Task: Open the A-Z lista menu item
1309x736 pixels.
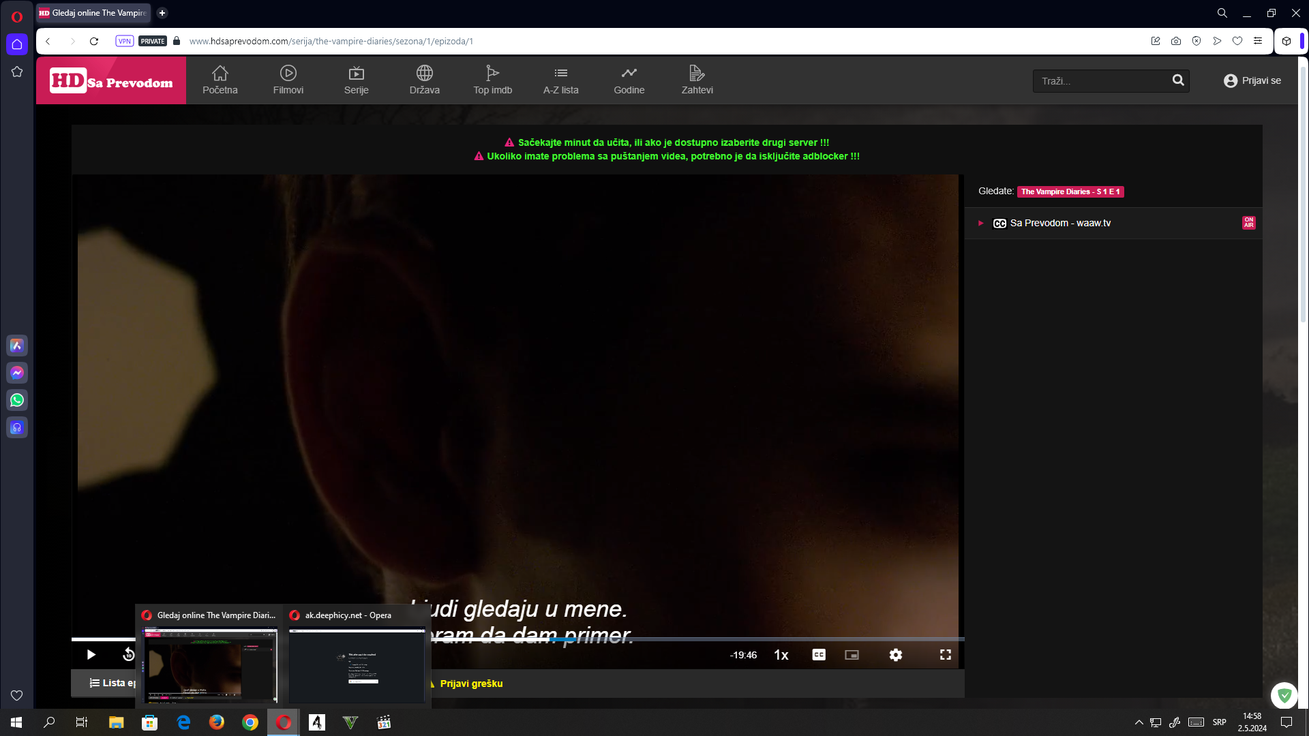Action: point(560,80)
